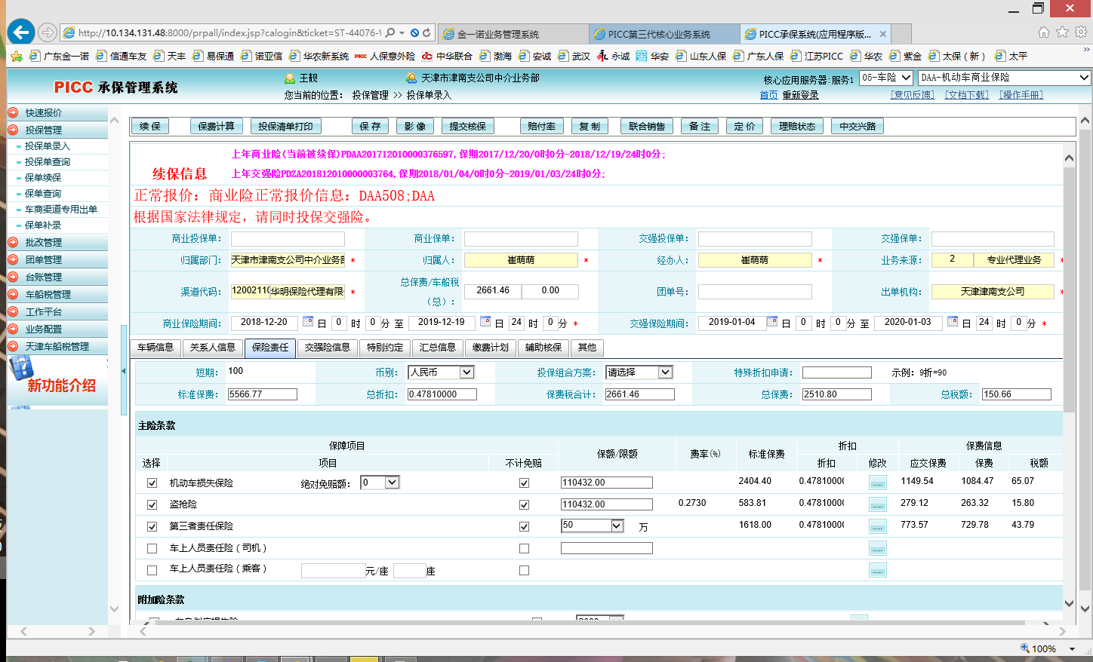
Task: Enable 车上人员责任险(司机) coverage checkbox
Action: point(152,548)
